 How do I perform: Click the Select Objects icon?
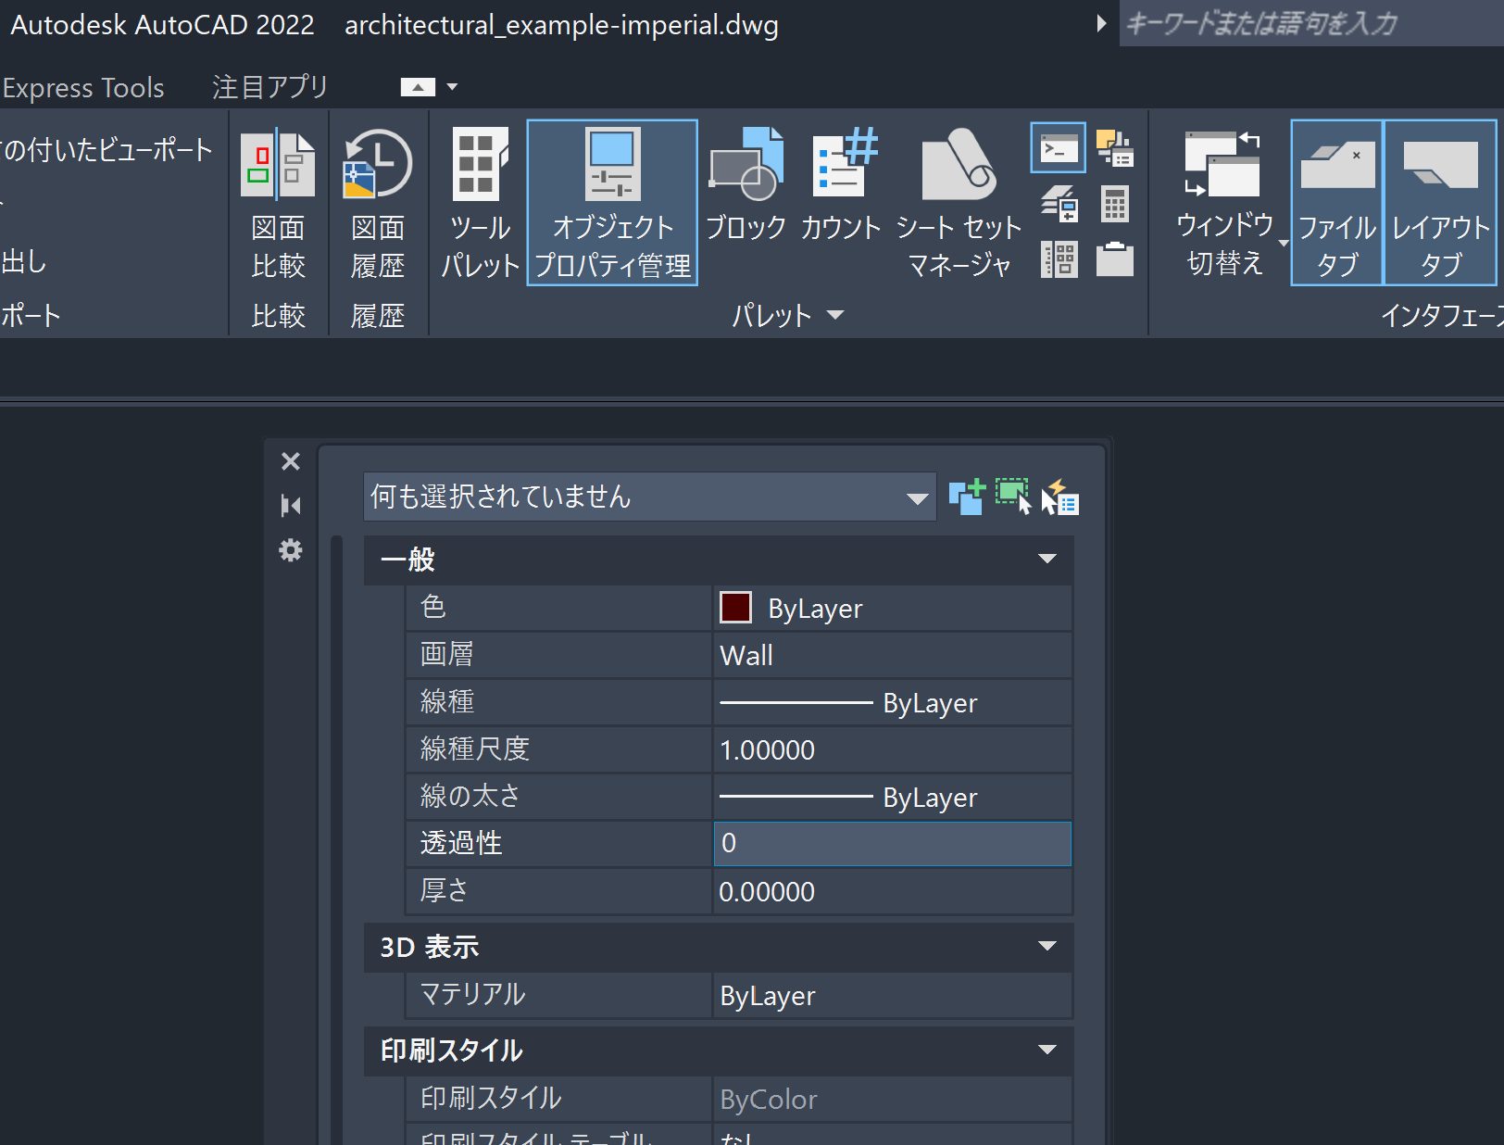click(1013, 497)
